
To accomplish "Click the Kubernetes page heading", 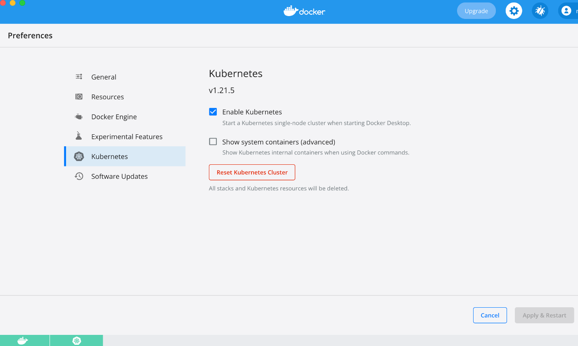I will coord(236,74).
